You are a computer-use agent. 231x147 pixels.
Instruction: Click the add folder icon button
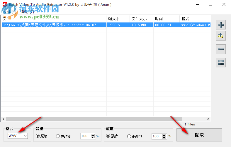[x=221, y=36]
